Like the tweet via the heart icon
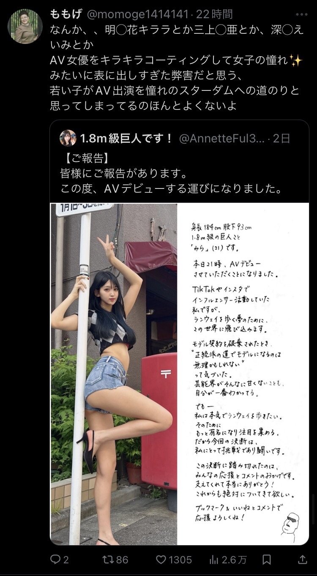This screenshot has width=317, height=576. (x=161, y=560)
